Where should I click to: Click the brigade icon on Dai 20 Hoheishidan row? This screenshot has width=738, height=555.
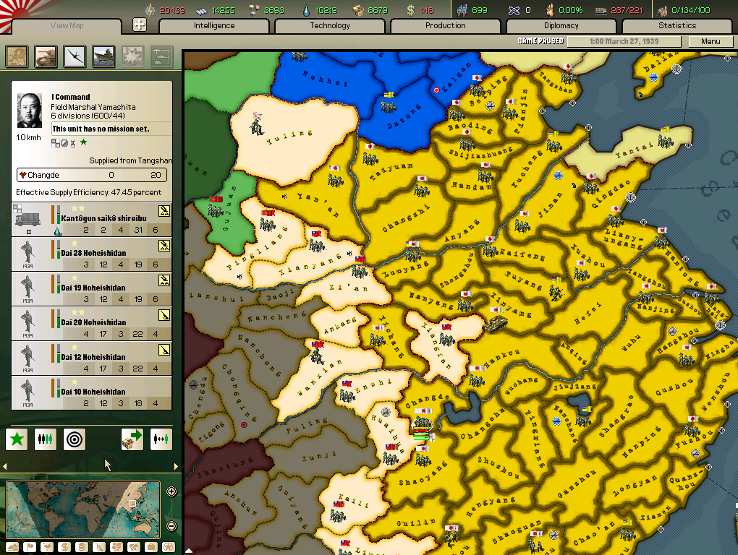(x=164, y=315)
